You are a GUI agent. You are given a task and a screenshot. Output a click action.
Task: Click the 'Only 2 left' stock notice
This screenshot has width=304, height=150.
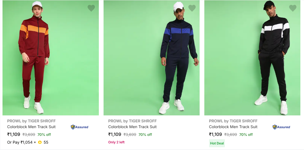click(x=116, y=142)
